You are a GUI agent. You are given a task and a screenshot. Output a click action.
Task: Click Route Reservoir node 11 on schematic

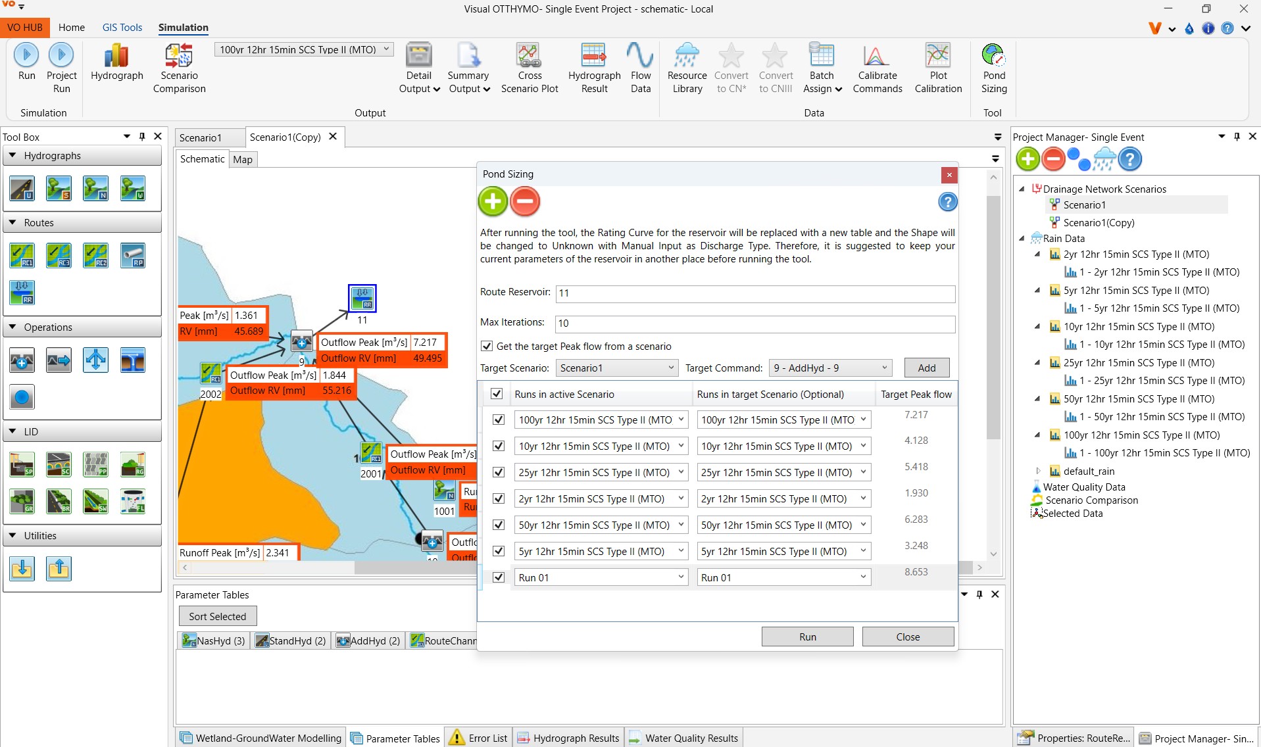coord(362,299)
